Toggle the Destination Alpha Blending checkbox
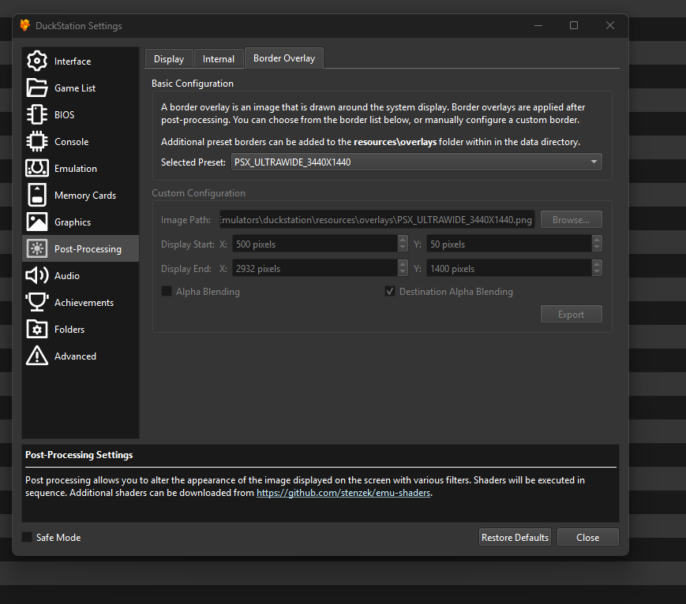The height and width of the screenshot is (604, 686). pos(389,291)
